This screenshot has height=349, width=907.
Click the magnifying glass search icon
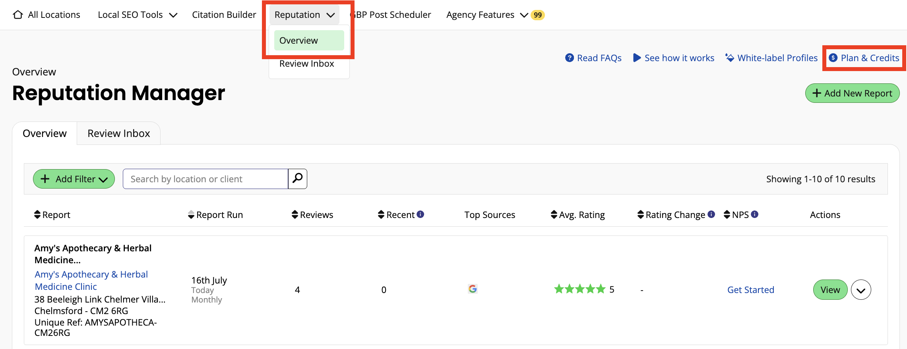pyautogui.click(x=297, y=179)
